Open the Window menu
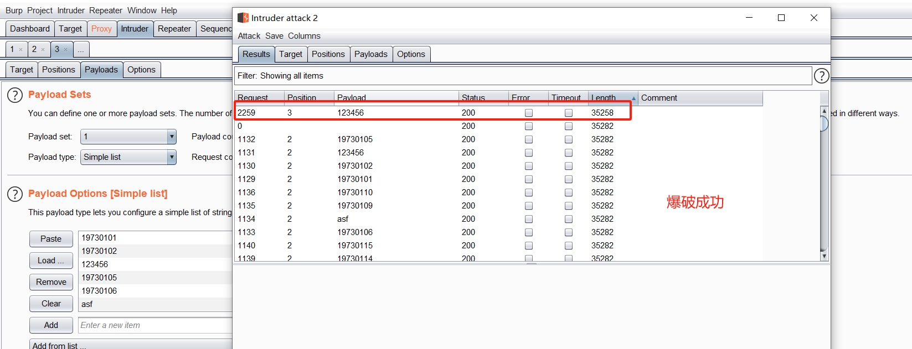The height and width of the screenshot is (349, 912). click(x=142, y=11)
